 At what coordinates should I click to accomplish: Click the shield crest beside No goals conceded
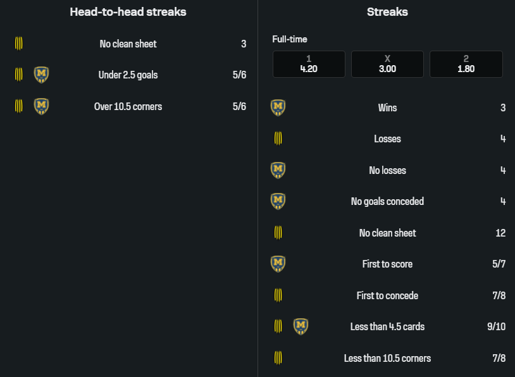click(278, 201)
